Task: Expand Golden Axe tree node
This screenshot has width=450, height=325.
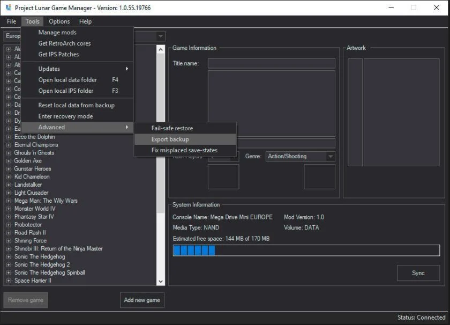Action: (9, 161)
